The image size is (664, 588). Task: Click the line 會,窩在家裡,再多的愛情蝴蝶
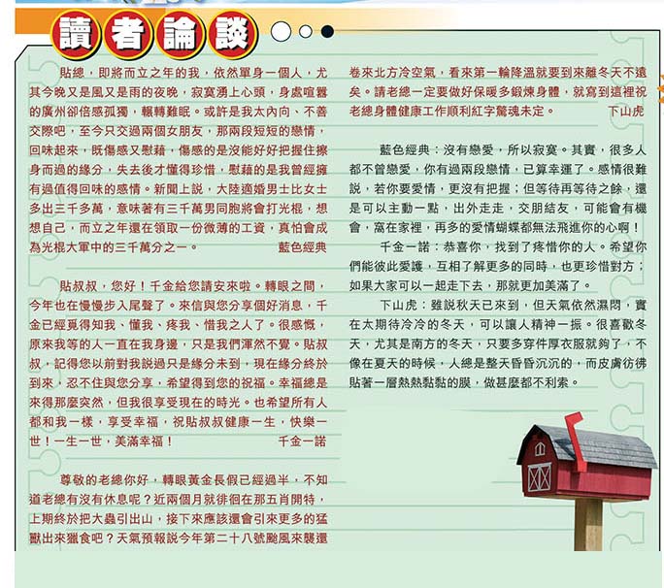tap(494, 227)
